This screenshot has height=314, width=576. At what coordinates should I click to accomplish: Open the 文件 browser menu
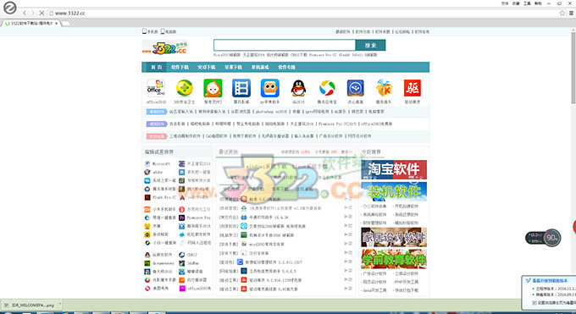(505, 3)
